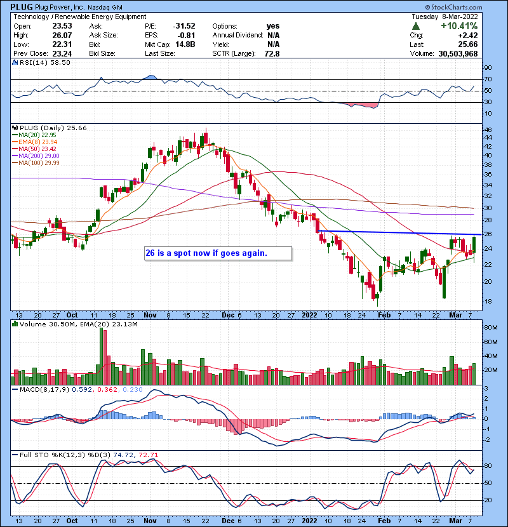This screenshot has height=527, width=508.
Task: Click the High price value 26.07
Action: click(62, 36)
